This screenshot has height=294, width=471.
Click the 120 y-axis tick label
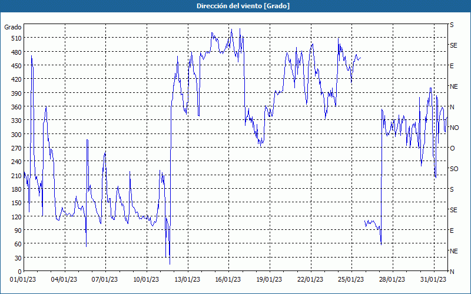(x=17, y=216)
